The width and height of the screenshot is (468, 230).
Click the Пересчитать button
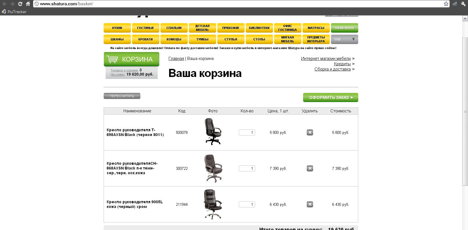tap(122, 96)
